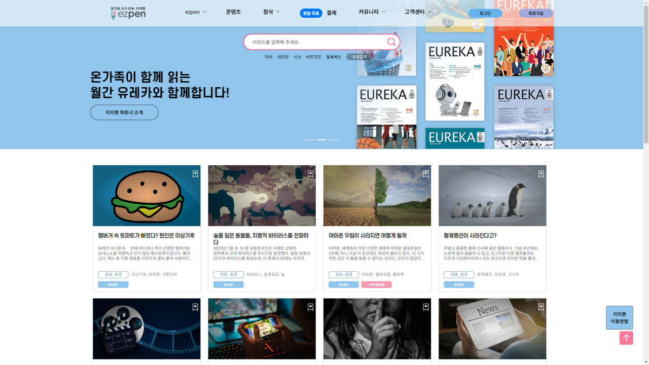
Task: Select the 비트코인 suggested keyword
Action: (x=314, y=57)
